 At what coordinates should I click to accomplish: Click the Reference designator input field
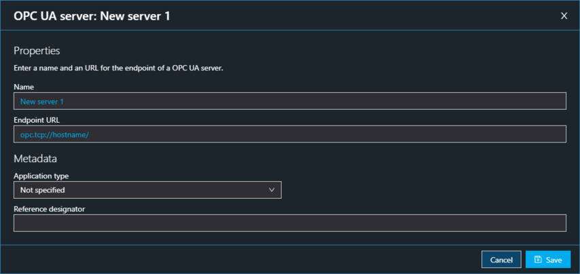point(289,223)
